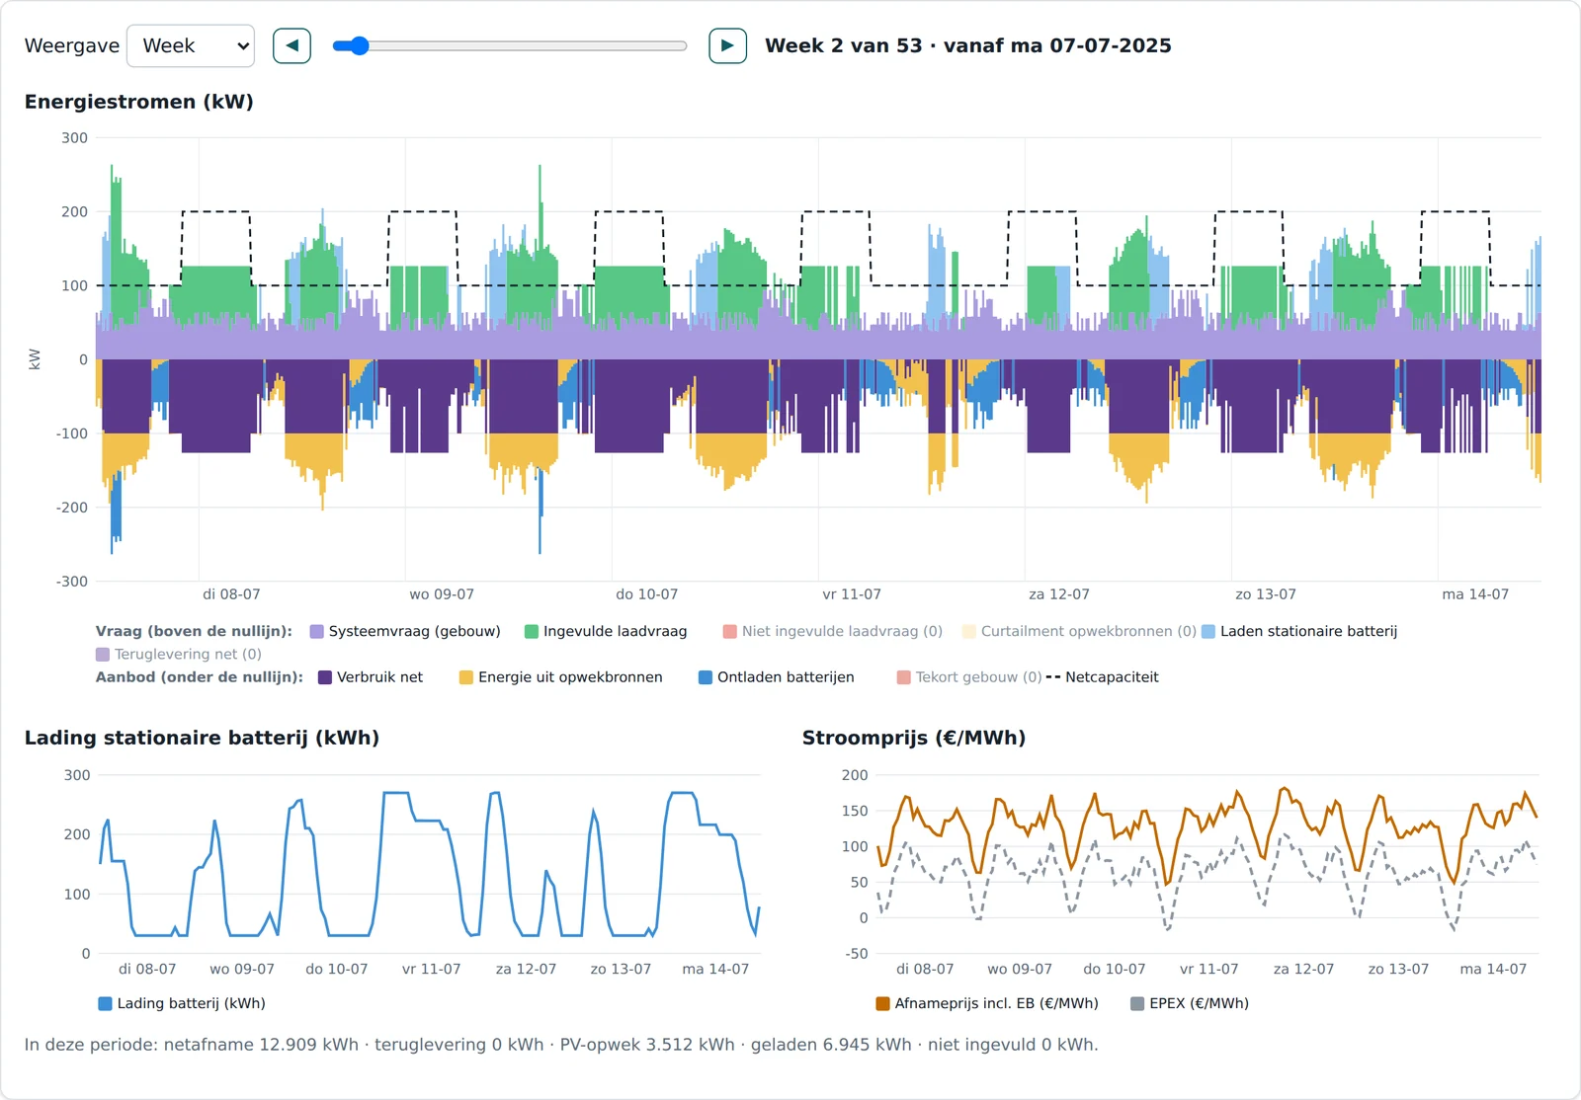Click the Weergave label
Image resolution: width=1581 pixels, height=1100 pixels.
pyautogui.click(x=72, y=45)
